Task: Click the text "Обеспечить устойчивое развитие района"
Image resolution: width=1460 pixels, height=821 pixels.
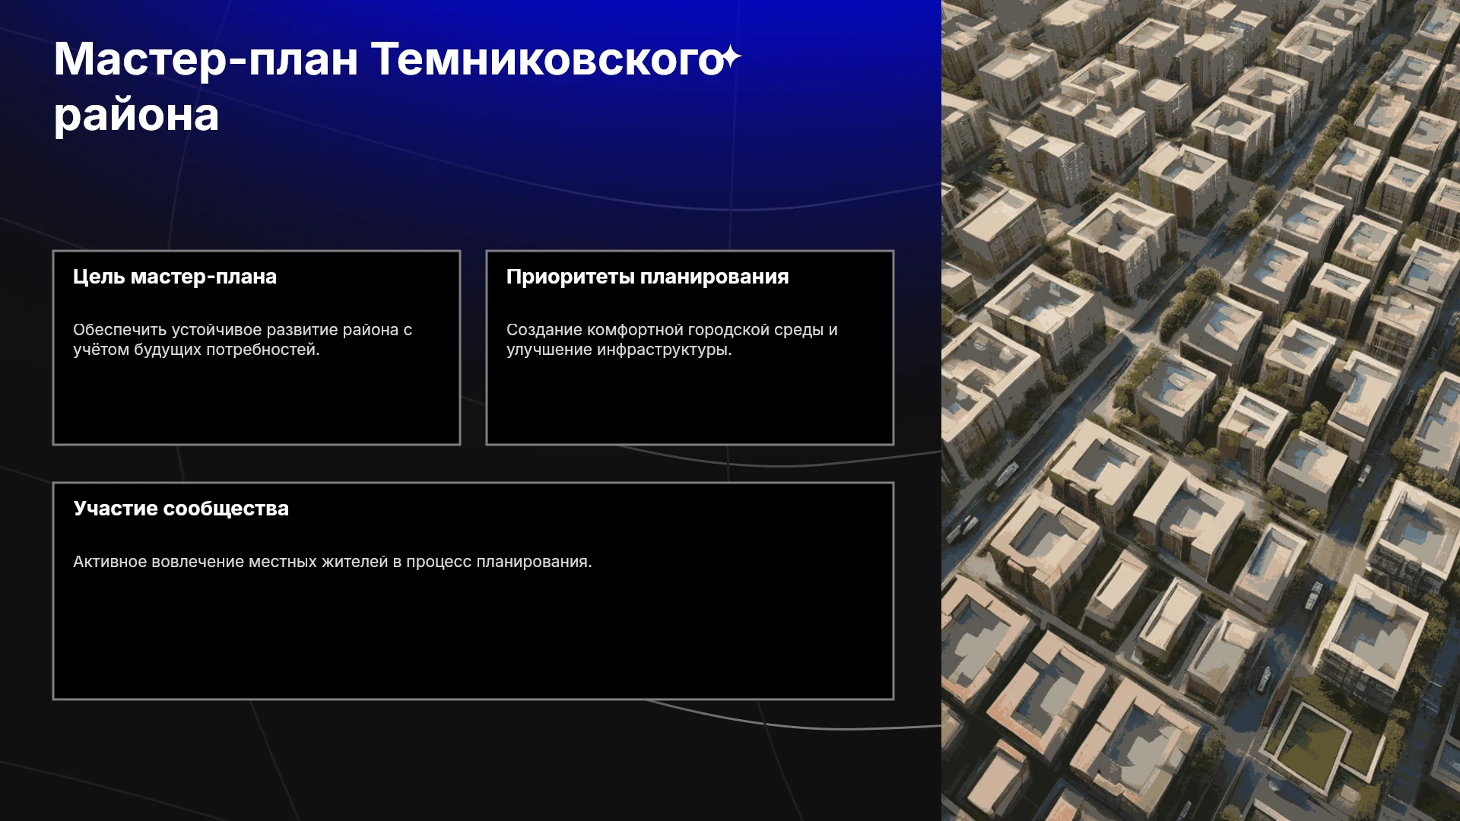Action: 236,330
